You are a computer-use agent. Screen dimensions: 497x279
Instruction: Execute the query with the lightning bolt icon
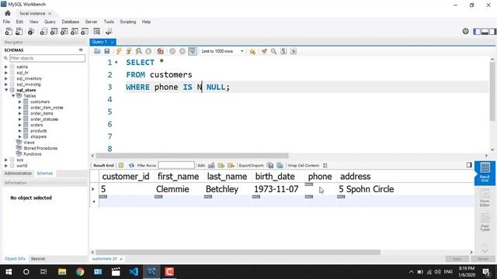[119, 51]
